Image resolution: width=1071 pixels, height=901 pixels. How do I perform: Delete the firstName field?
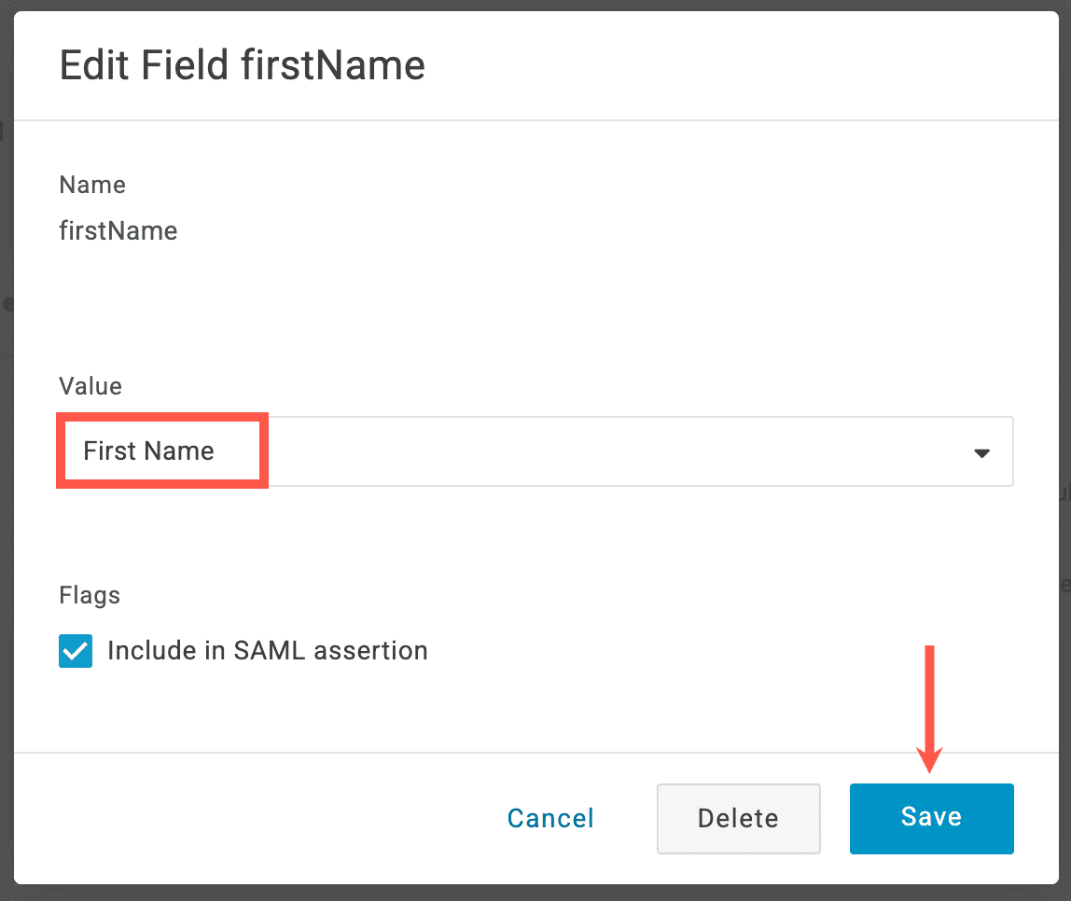(x=738, y=818)
